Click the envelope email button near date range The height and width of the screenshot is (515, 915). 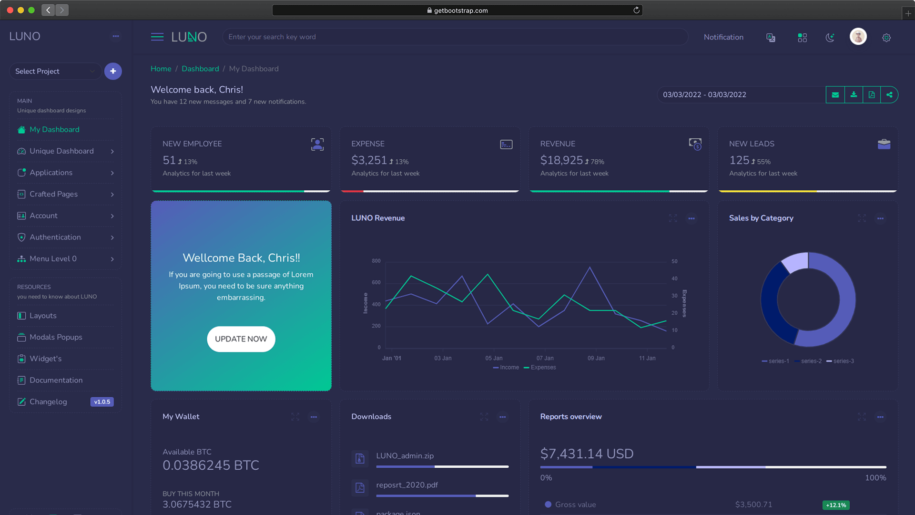835,94
